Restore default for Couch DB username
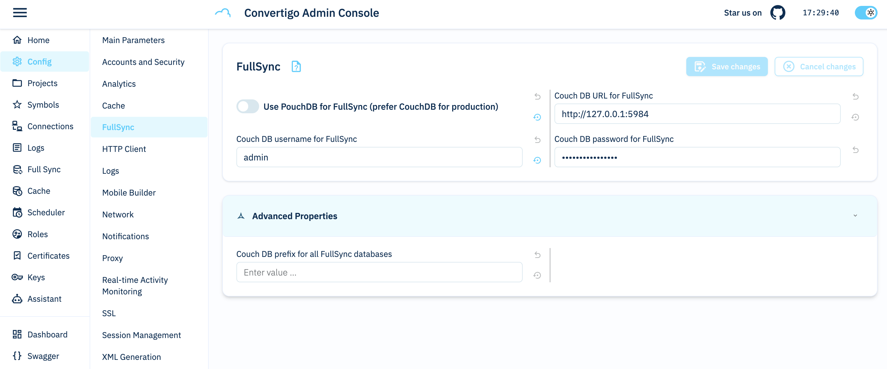The width and height of the screenshot is (887, 369). [x=537, y=160]
